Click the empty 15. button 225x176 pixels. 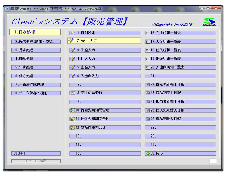tap(105, 153)
